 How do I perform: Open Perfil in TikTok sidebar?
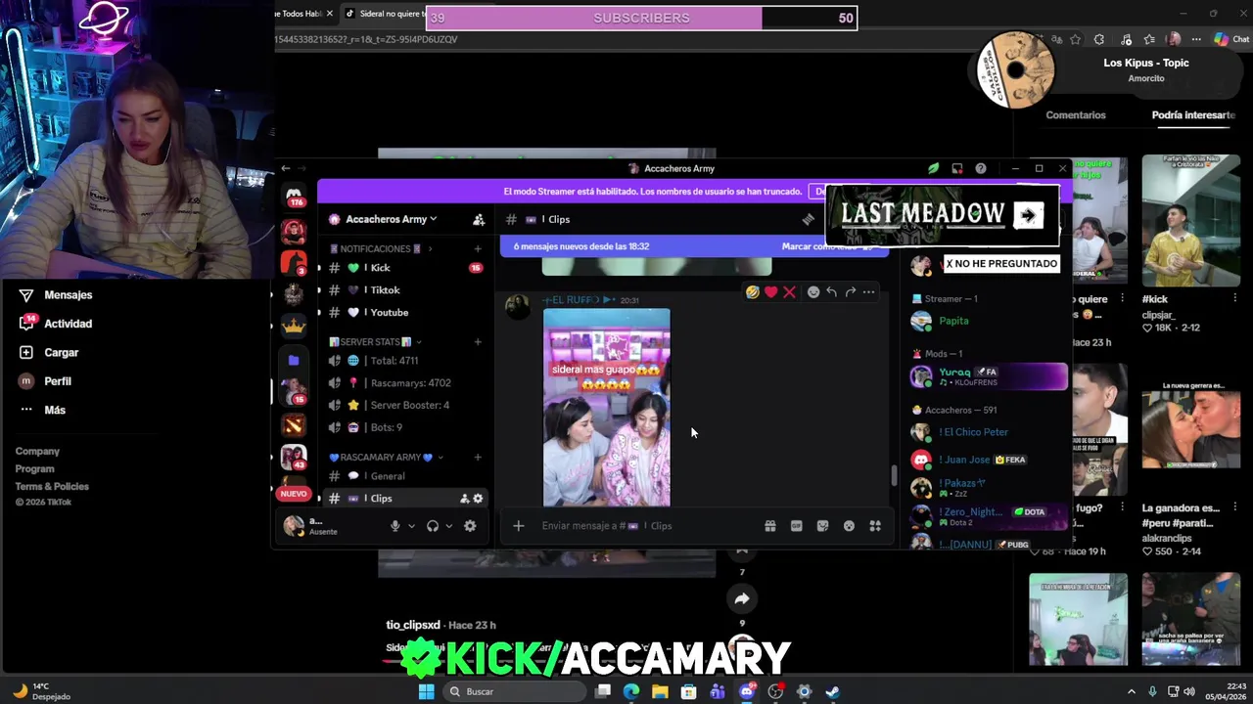[45, 381]
